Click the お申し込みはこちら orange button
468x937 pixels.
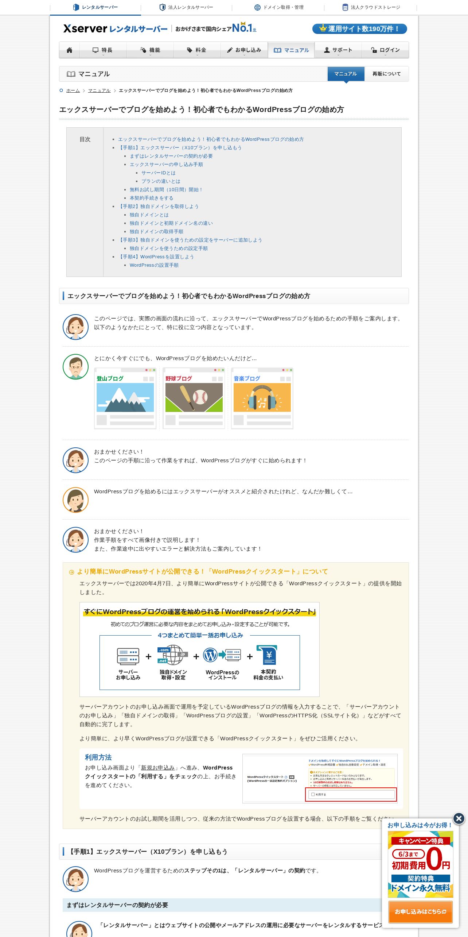click(x=420, y=911)
